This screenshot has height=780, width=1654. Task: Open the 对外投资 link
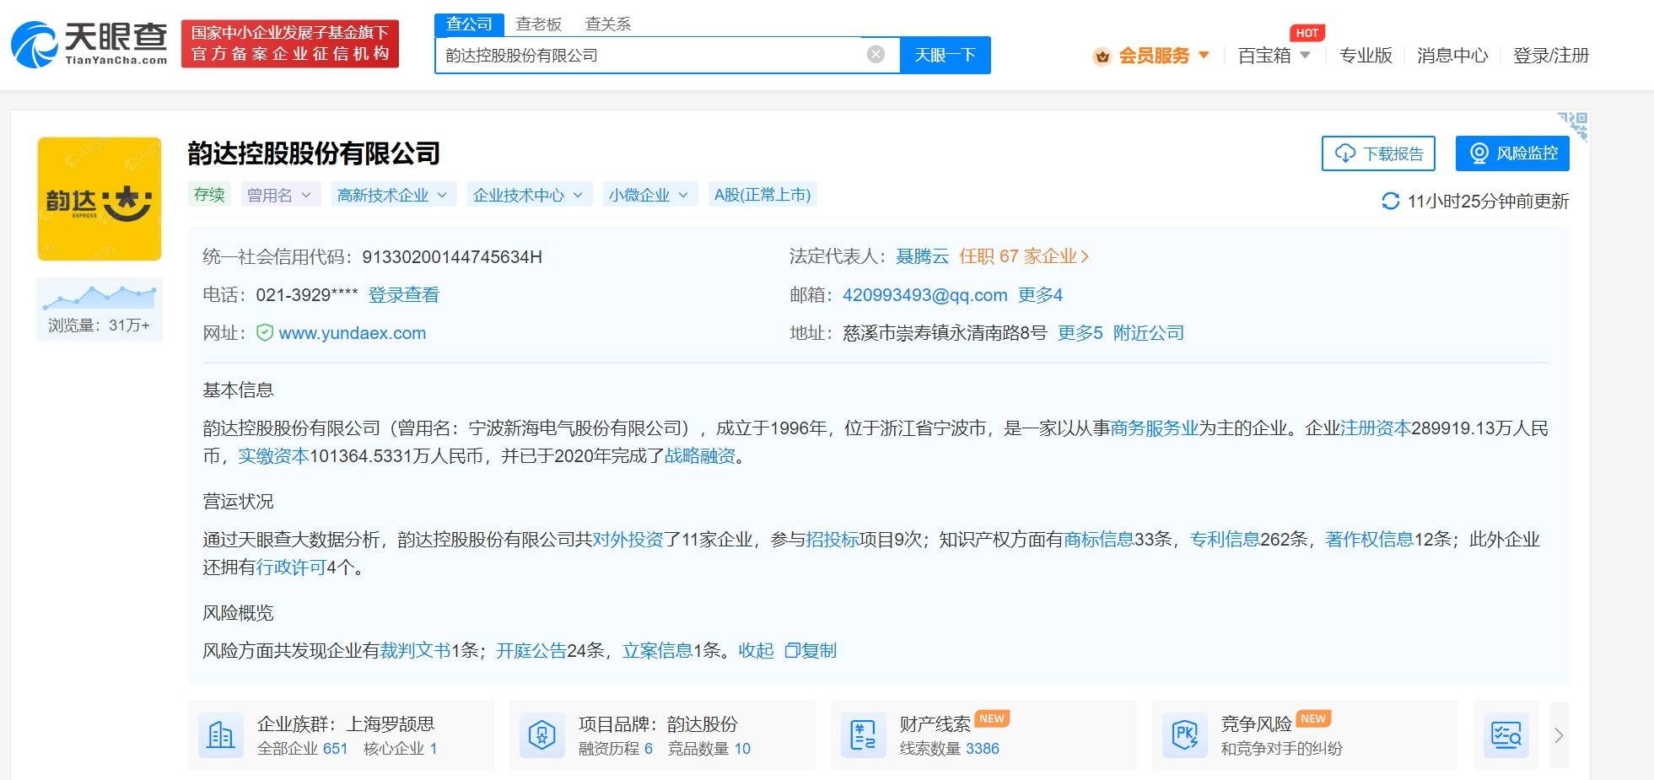point(628,540)
